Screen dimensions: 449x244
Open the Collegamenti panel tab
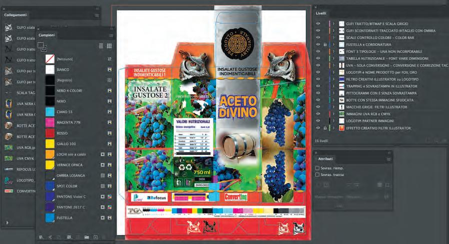point(15,15)
